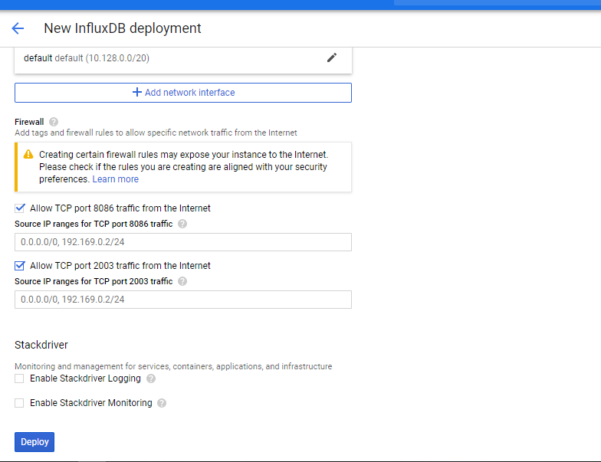The width and height of the screenshot is (601, 462).
Task: Show help for Enable Stackdriver Monitoring
Action: (162, 403)
